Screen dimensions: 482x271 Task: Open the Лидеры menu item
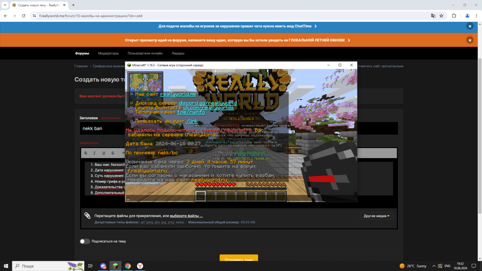pos(178,53)
